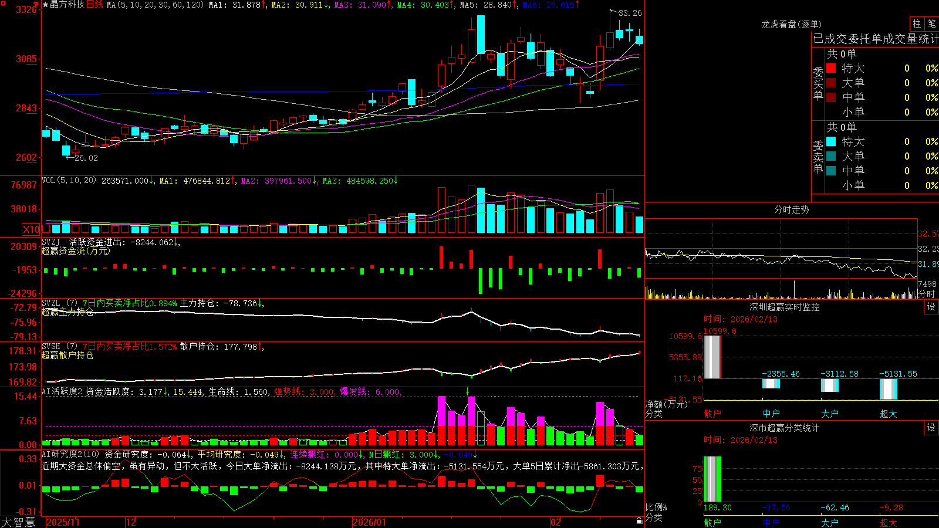The image size is (939, 528).
Task: Click MA(5,10,20,30,60,120) indicator parameters
Action: 155,5
